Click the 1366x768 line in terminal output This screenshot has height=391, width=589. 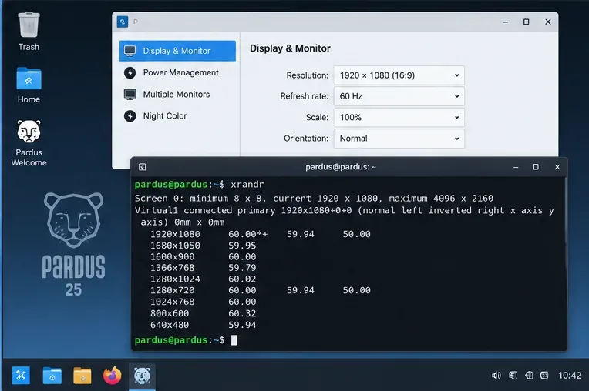204,268
